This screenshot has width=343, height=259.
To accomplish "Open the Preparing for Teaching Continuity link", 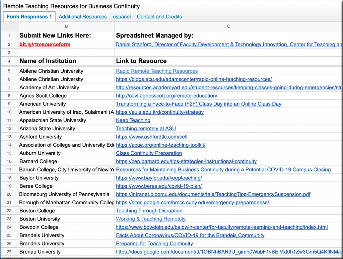I will point(154,244).
